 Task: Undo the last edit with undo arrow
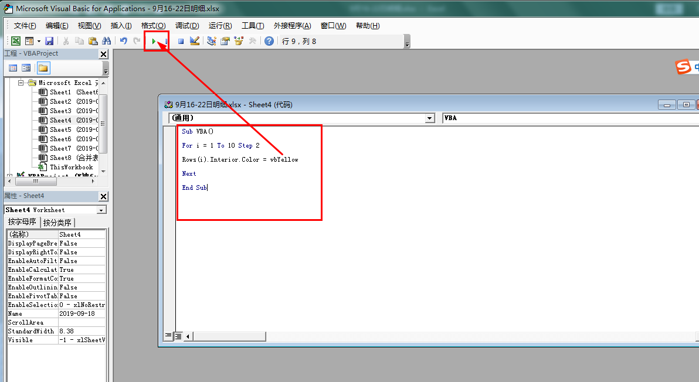pos(124,41)
